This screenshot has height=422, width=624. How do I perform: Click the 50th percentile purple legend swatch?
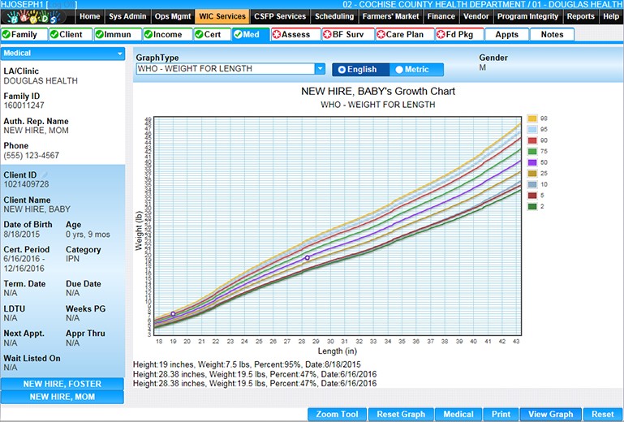pos(532,161)
